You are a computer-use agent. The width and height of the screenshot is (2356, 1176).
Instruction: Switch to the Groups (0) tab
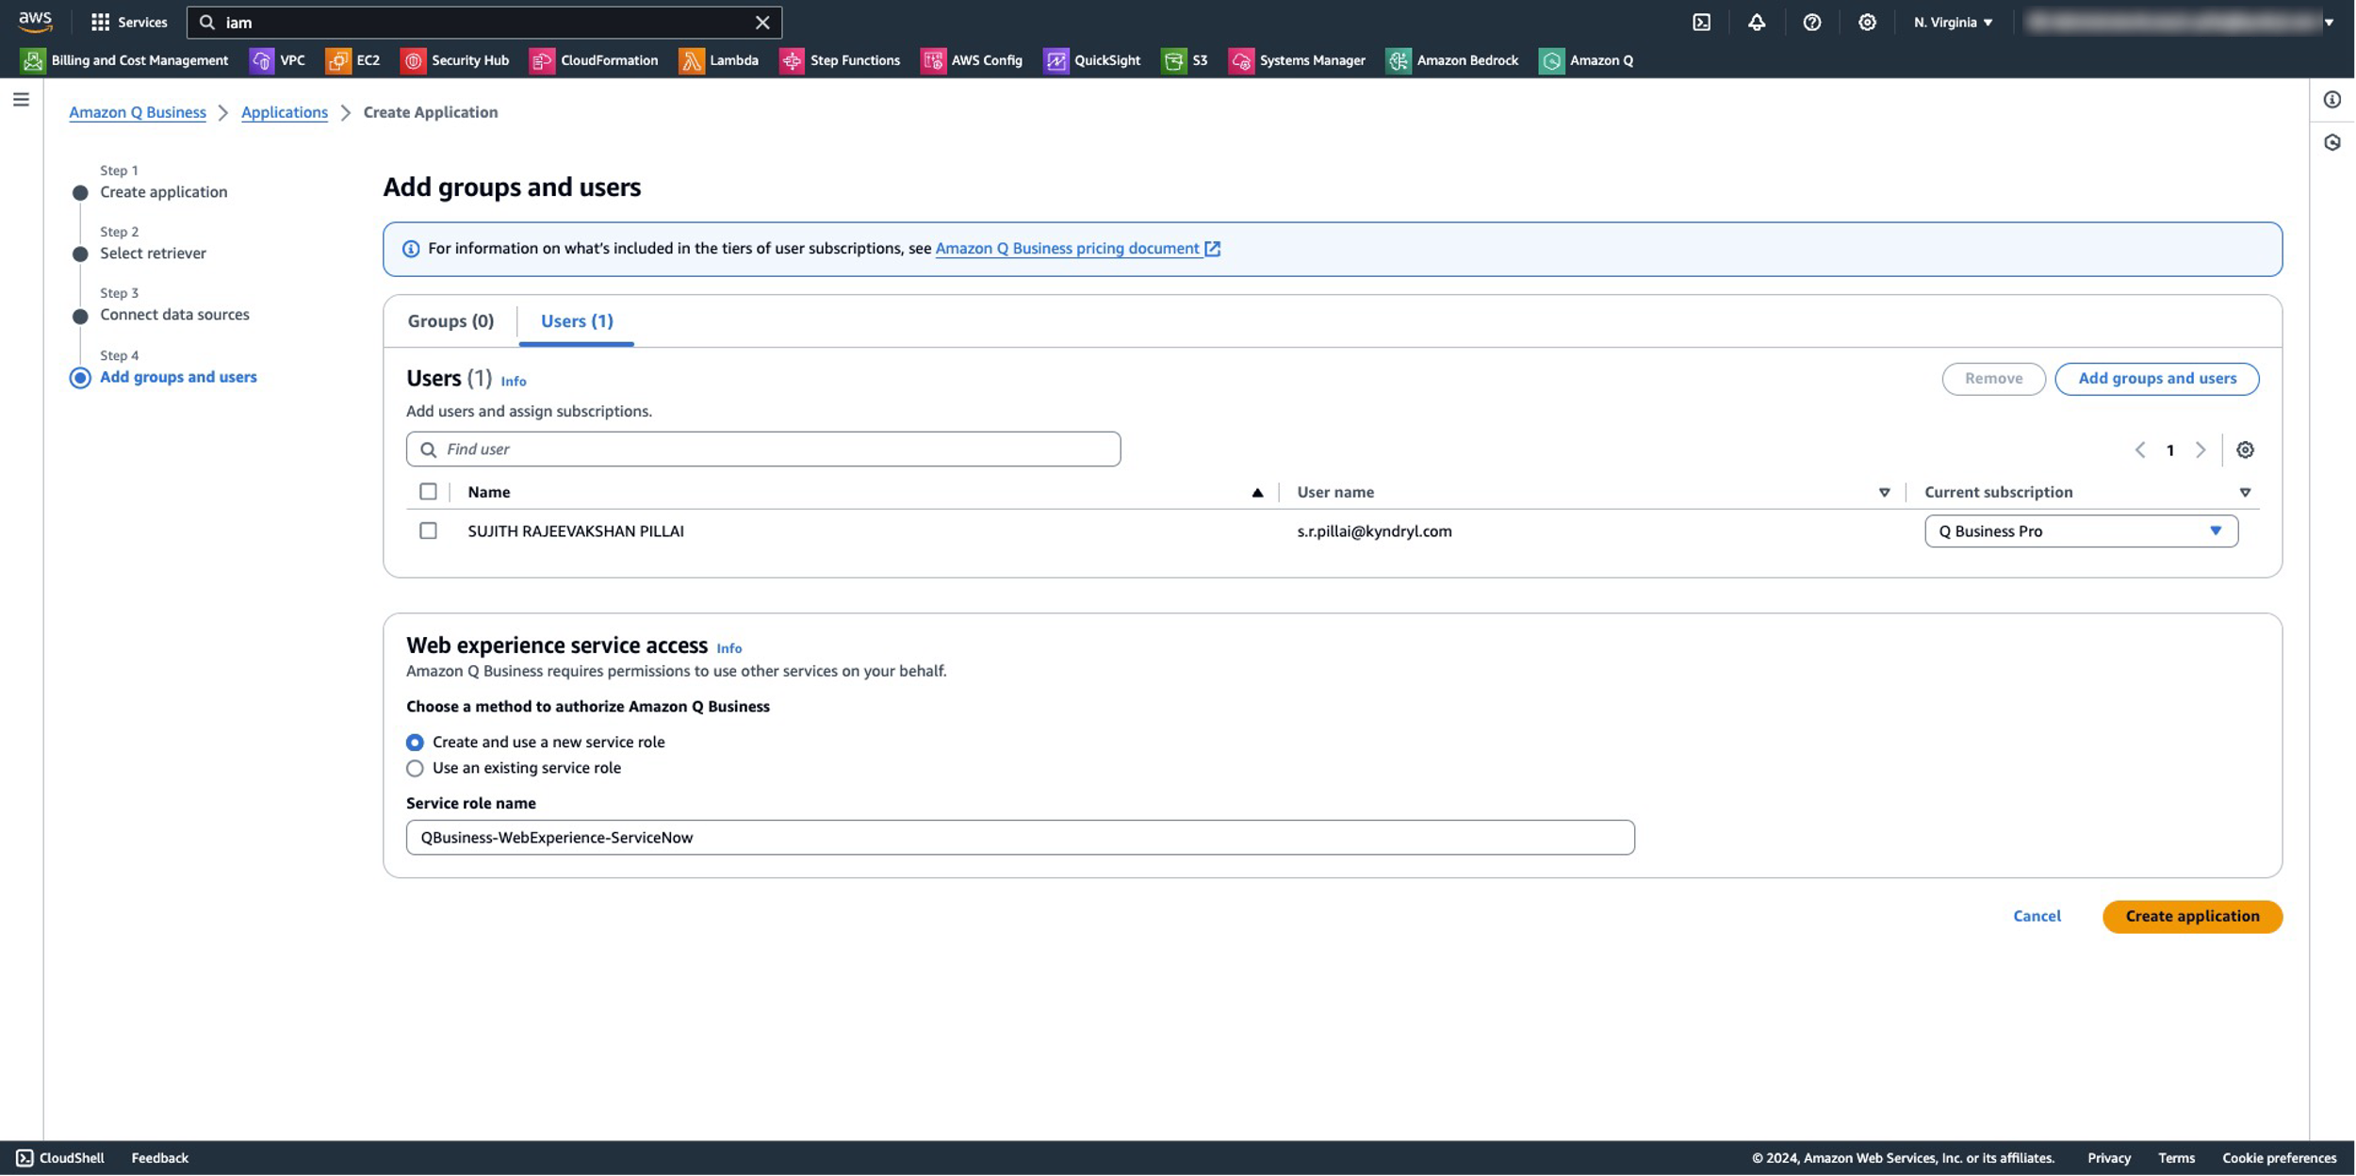[450, 321]
